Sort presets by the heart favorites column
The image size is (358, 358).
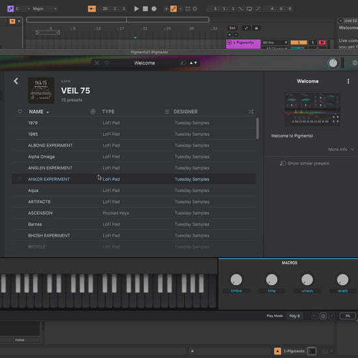point(20,112)
